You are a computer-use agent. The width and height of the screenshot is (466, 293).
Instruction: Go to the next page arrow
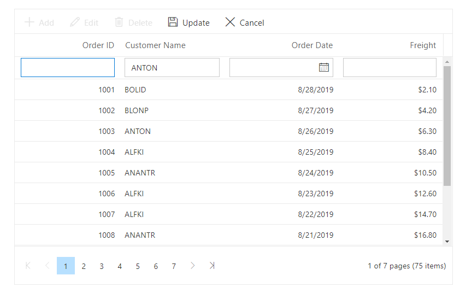pyautogui.click(x=193, y=266)
